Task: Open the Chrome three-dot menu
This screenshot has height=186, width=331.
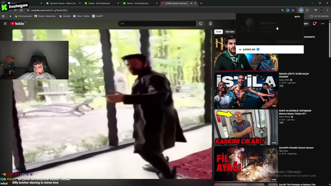Action: tap(327, 10)
